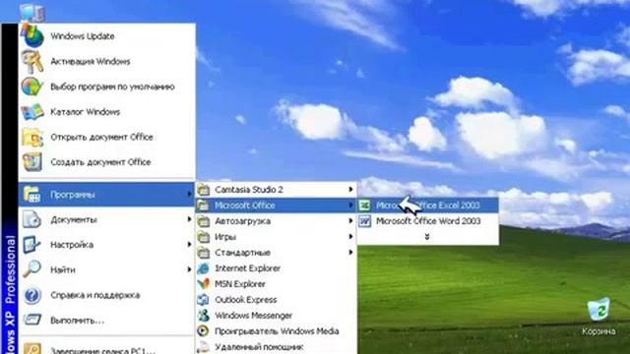Open Outlook Express from programs list
Viewport: 630px width, 354px height.
point(276,299)
